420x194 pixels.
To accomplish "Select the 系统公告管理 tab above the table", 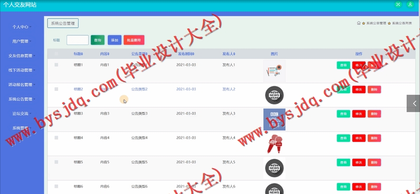I will coord(63,23).
